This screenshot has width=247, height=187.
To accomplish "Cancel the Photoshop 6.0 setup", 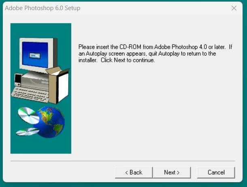I will click(x=216, y=172).
